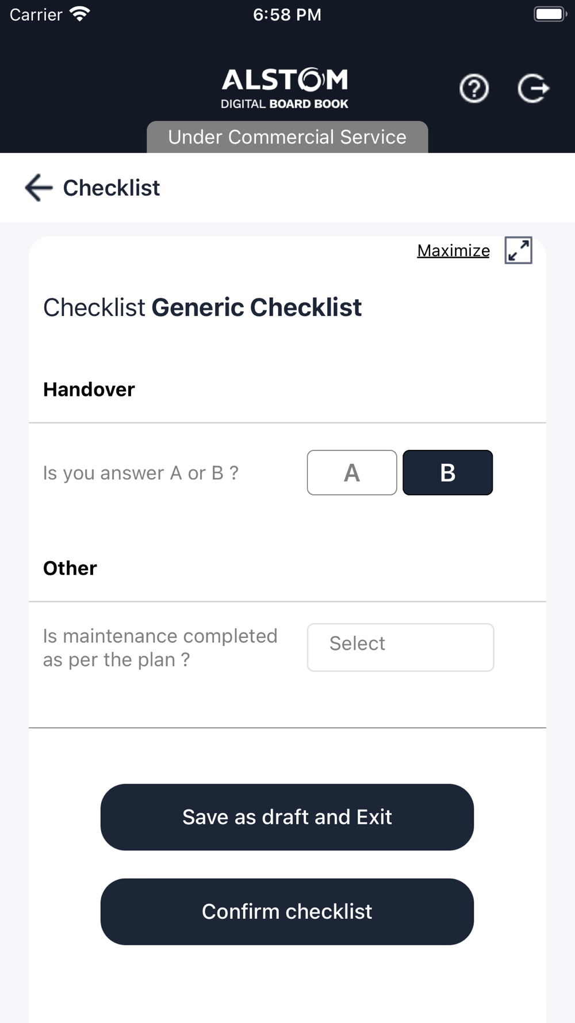Tap the Checklist page title
This screenshot has height=1023, width=575.
tap(112, 188)
